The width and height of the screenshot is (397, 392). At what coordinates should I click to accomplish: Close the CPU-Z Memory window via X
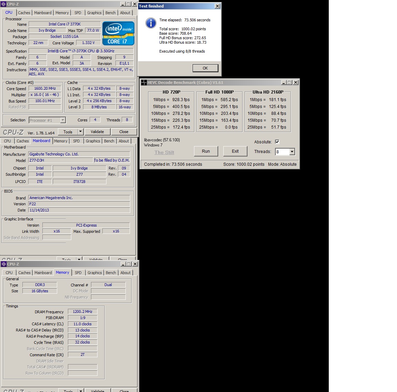[x=135, y=264]
